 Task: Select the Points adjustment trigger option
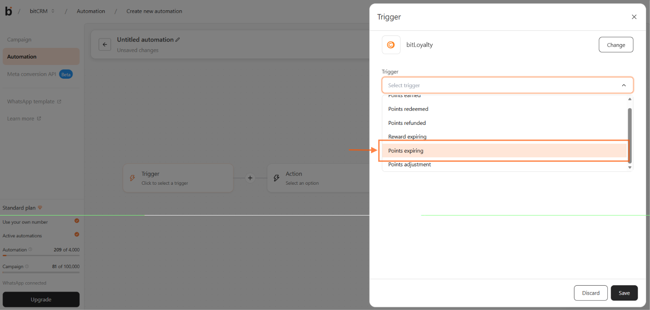[504, 165]
